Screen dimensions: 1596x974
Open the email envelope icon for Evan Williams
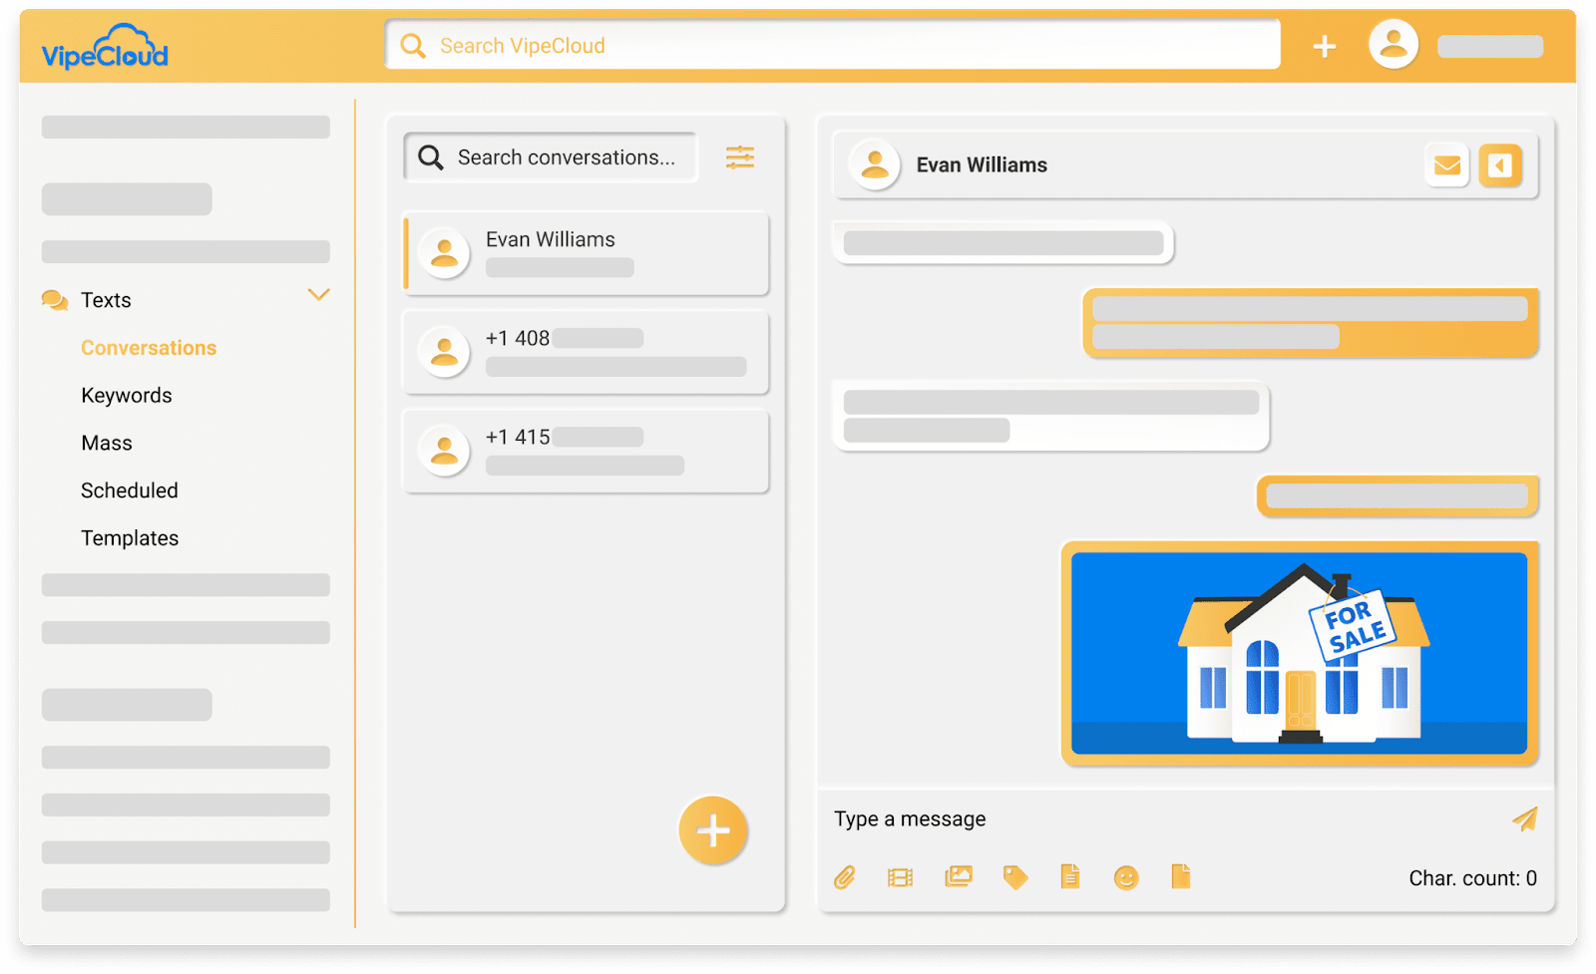(1446, 164)
